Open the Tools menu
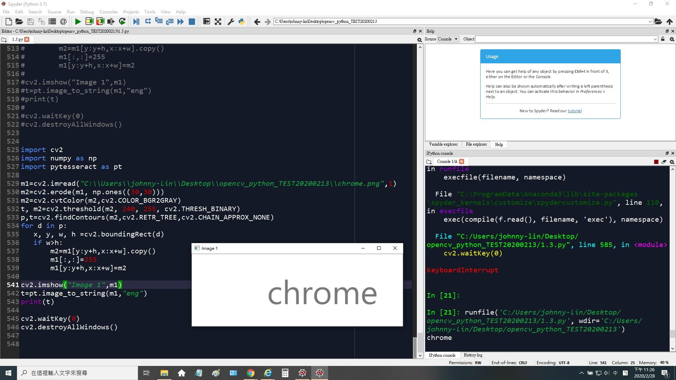The height and width of the screenshot is (380, 676). coord(150,12)
